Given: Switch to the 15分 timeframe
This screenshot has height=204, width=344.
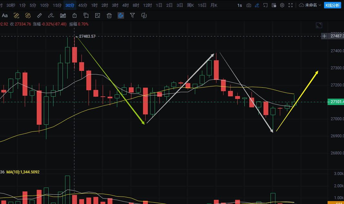Looking at the screenshot, I should pos(57,5).
